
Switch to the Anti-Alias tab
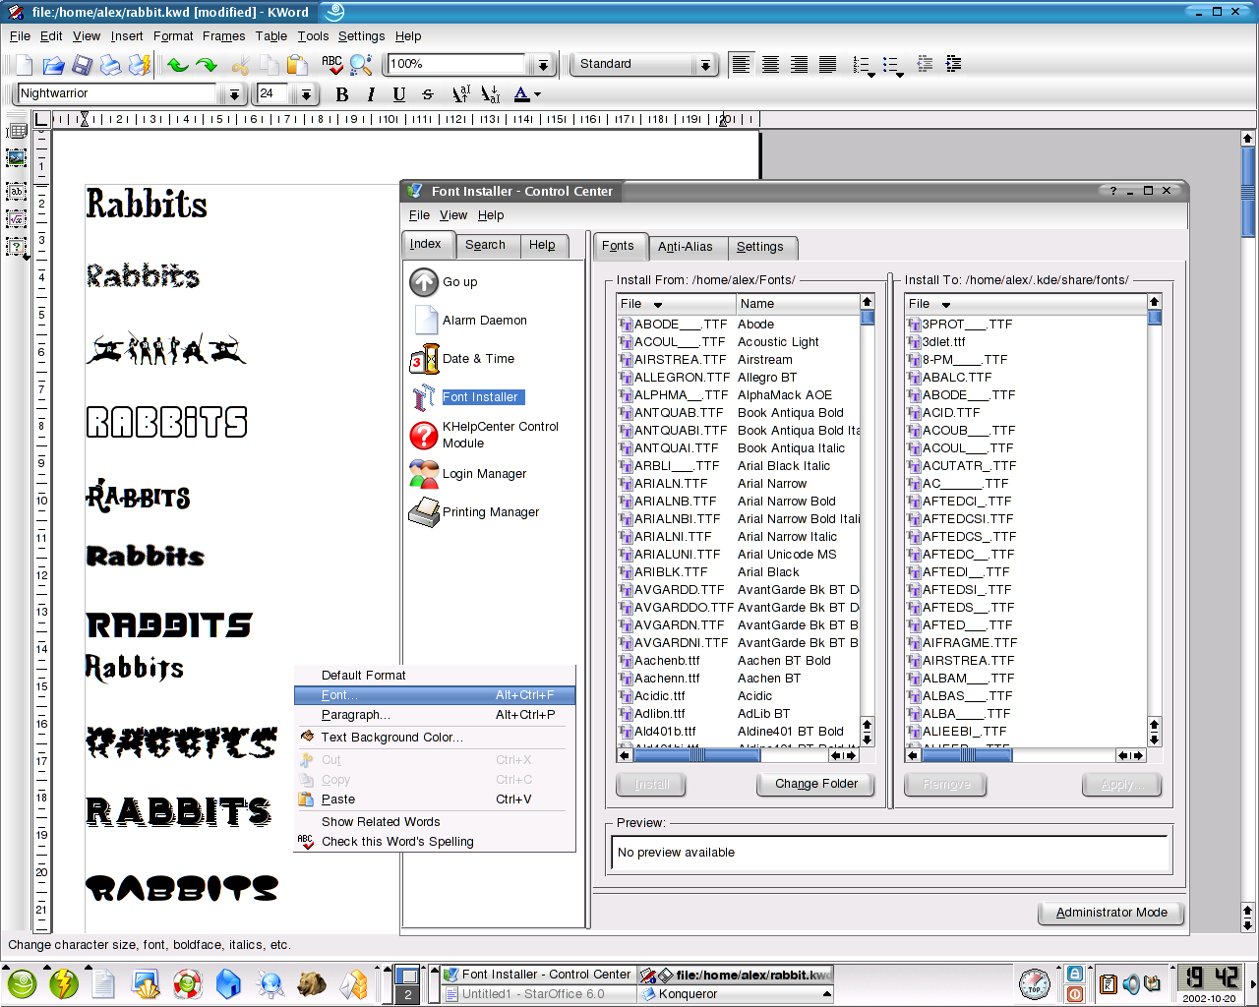686,247
